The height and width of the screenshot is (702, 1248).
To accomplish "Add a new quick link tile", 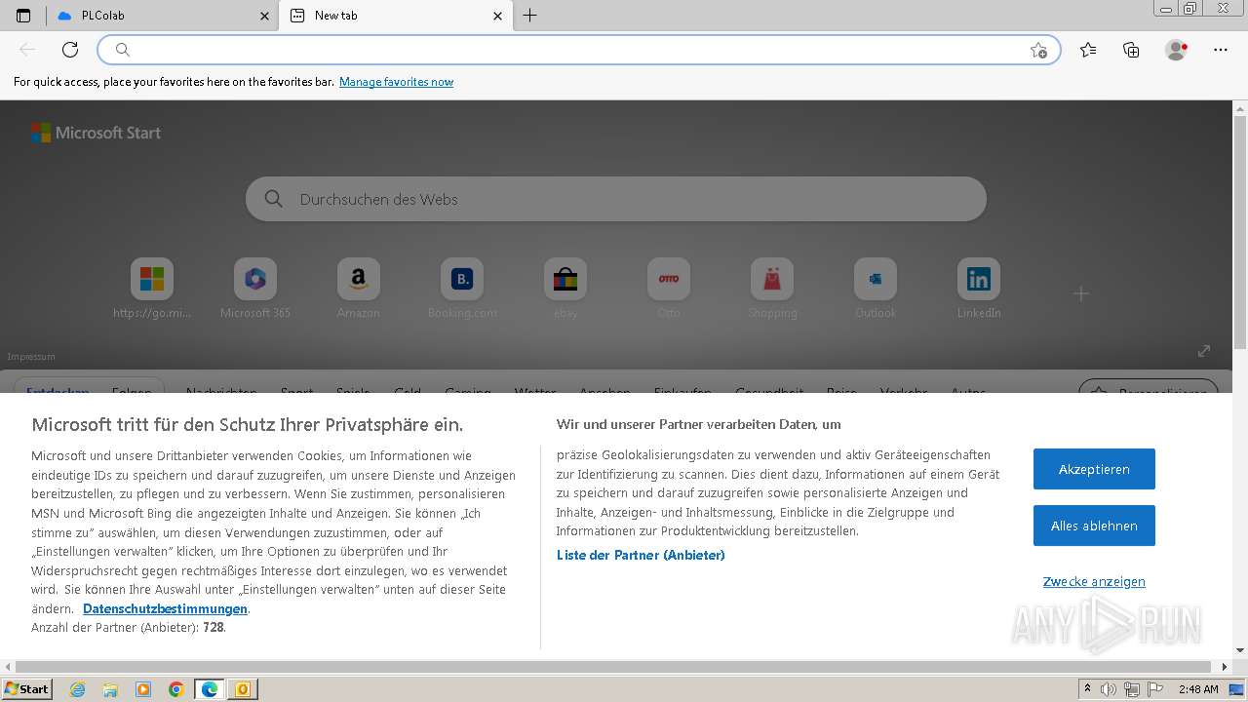I will [1080, 293].
